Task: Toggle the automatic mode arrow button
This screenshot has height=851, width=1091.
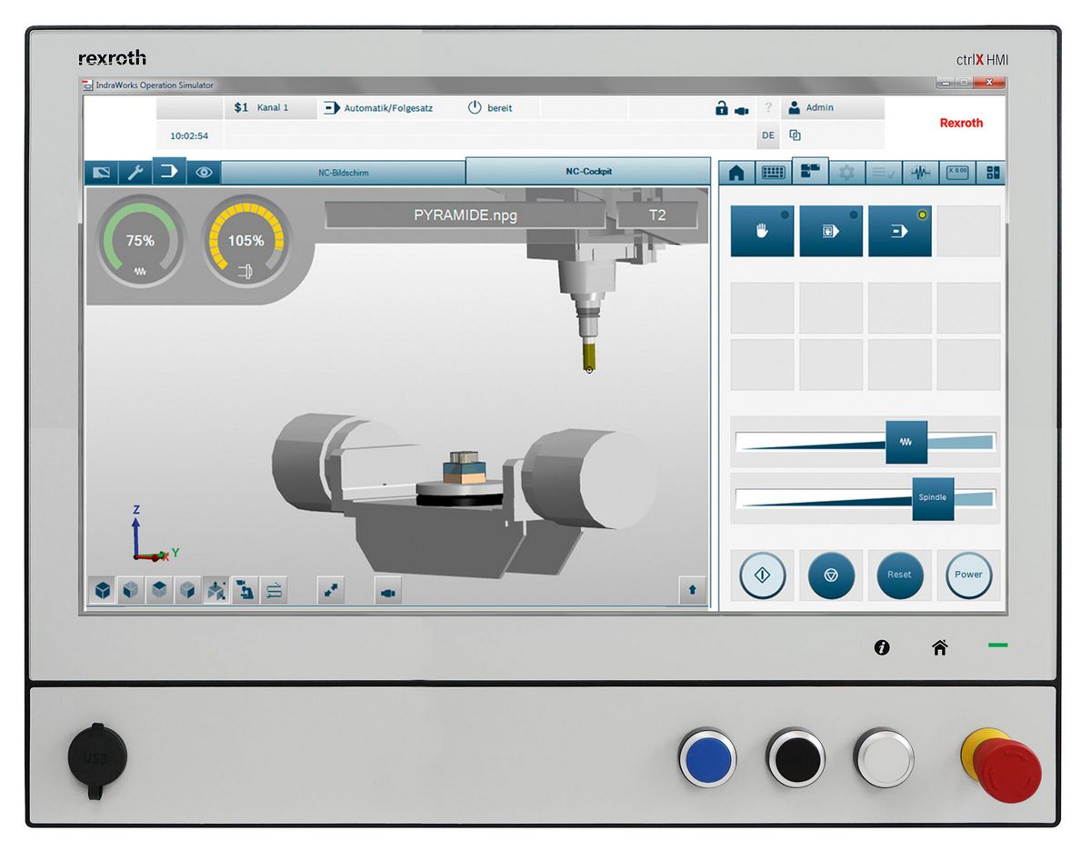Action: coord(899,231)
